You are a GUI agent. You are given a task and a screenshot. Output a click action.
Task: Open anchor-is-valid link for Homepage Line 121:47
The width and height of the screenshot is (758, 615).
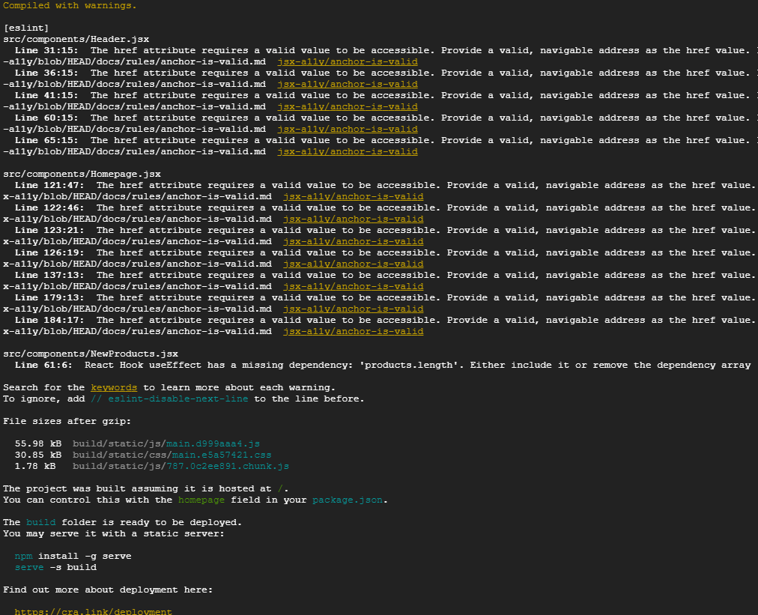(x=354, y=197)
